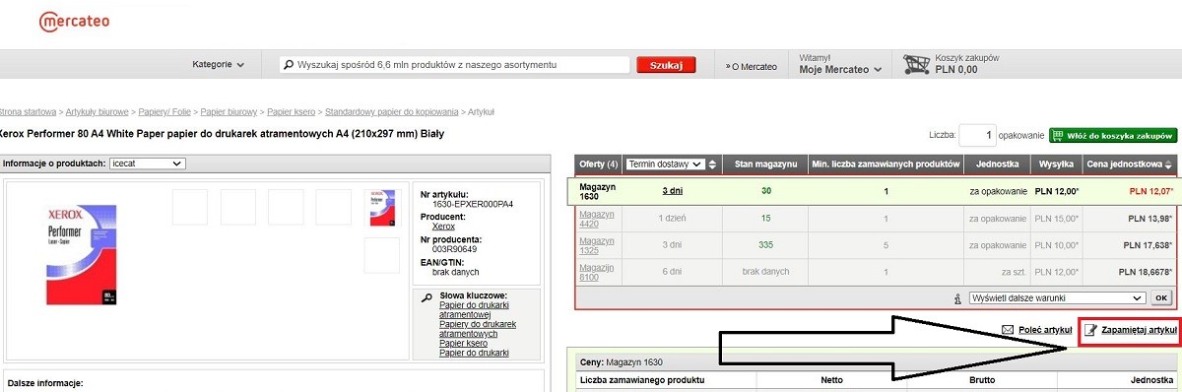Image resolution: width=1182 pixels, height=392 pixels.
Task: Click the Xerox producer link
Action: (x=443, y=227)
